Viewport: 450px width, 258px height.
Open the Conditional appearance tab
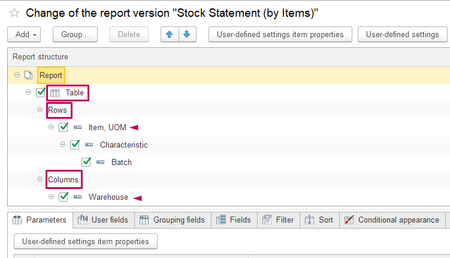tap(392, 220)
